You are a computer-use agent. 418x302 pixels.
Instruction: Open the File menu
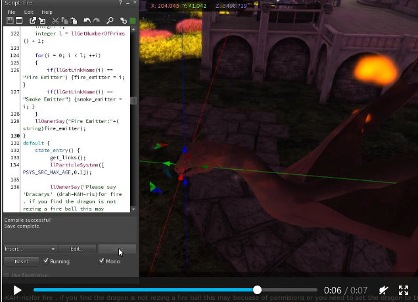[x=11, y=12]
